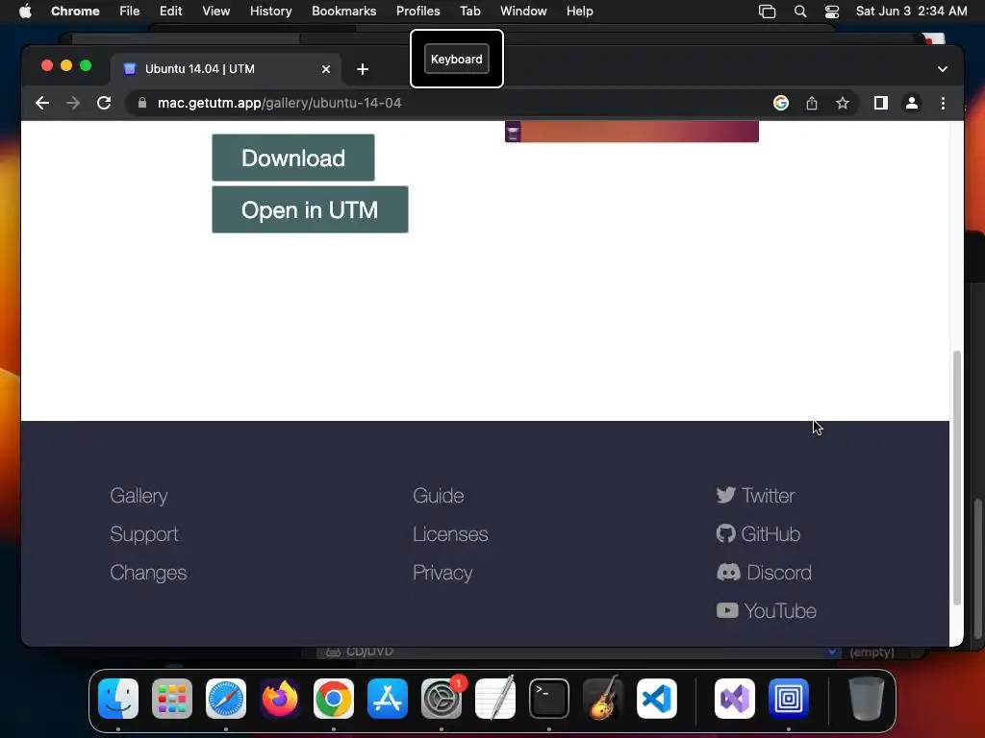Open the Guide footer link
Viewport: 985px width, 738px height.
[x=439, y=496]
